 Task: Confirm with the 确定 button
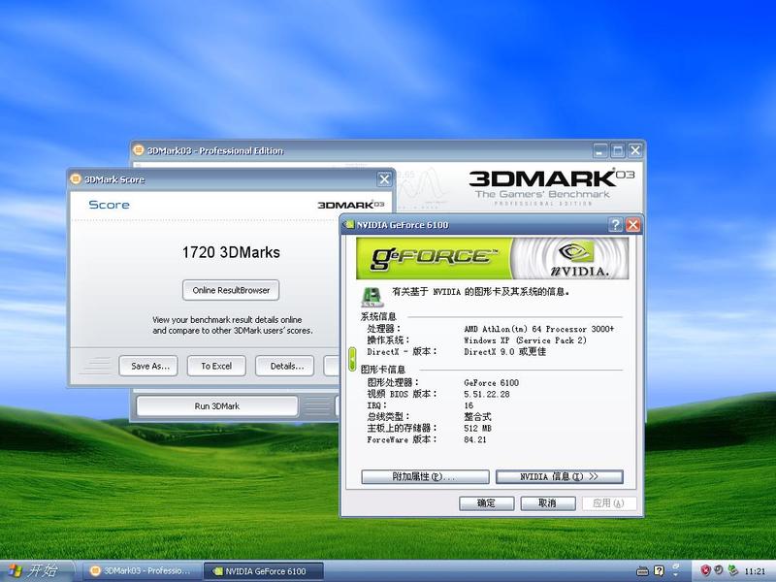pyautogui.click(x=486, y=503)
